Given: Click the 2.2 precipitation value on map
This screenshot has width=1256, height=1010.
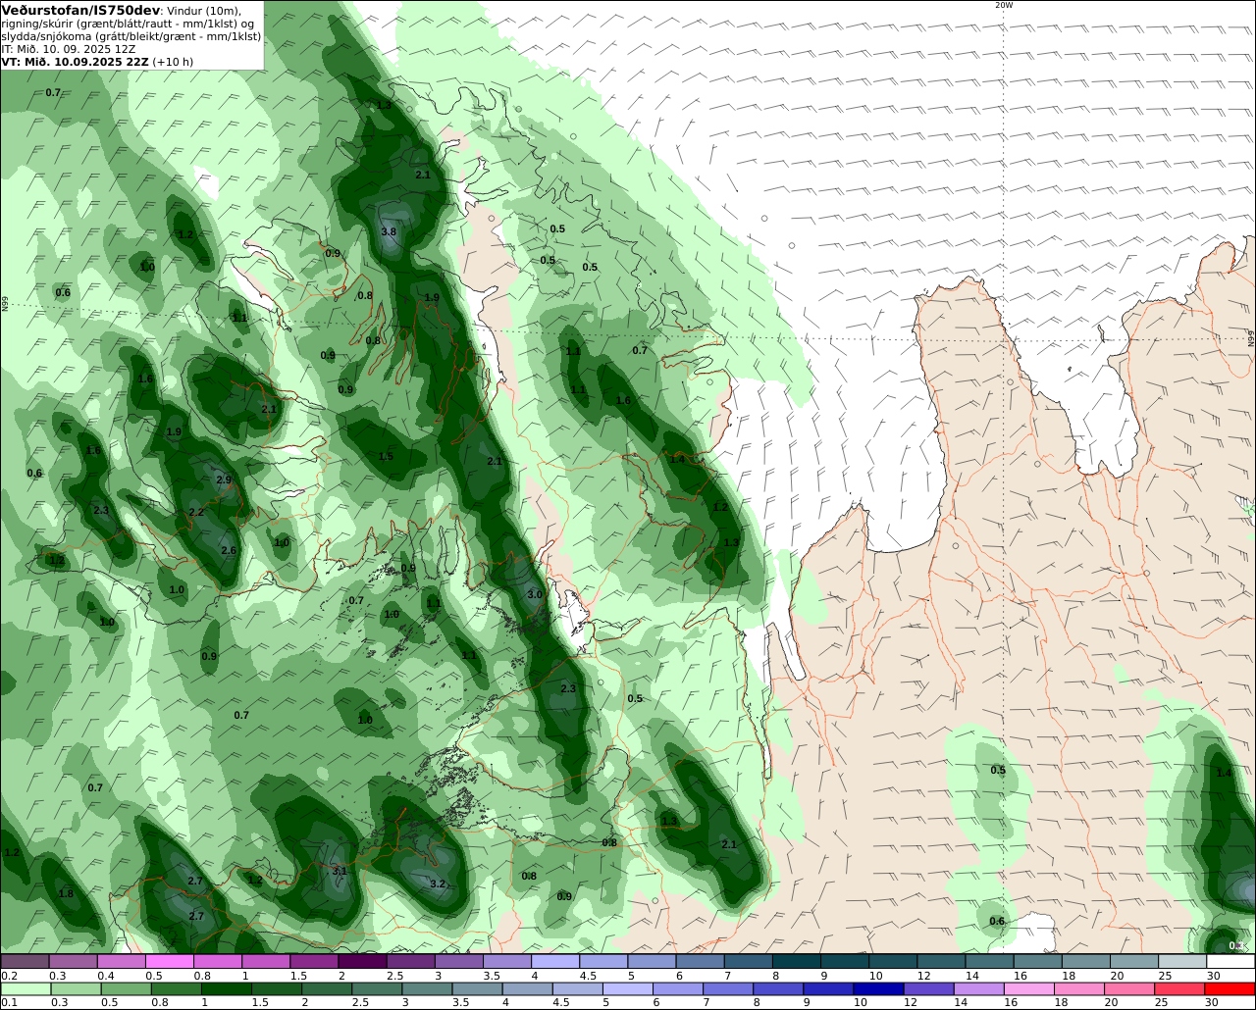Looking at the screenshot, I should pyautogui.click(x=196, y=513).
